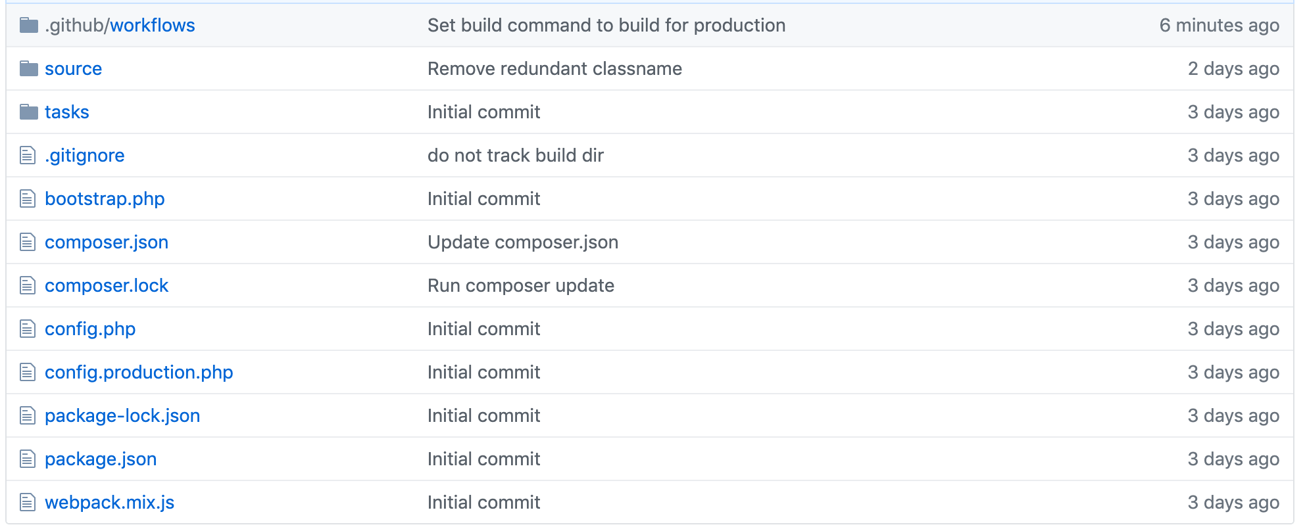Click the file icon beside config.php
Viewport: 1305px width, 531px height.
coord(28,329)
